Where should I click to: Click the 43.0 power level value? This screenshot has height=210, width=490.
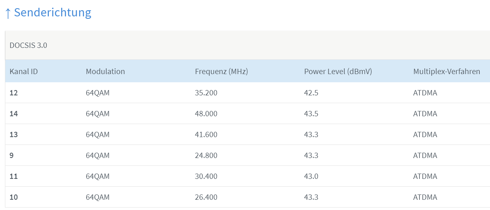coord(311,176)
